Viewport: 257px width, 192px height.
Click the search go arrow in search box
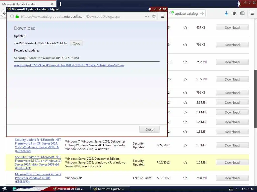pos(202,13)
